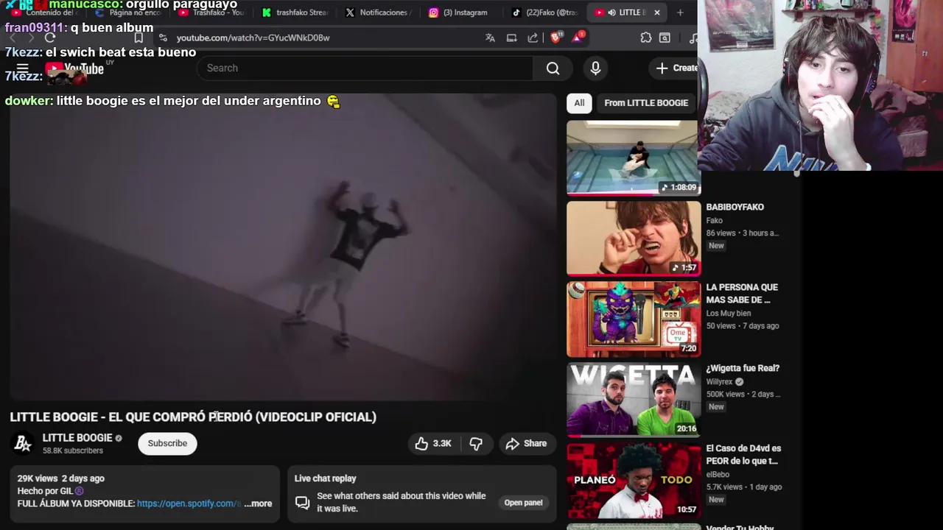Switch to the Notificaciones X tab
Viewport: 943px width, 530px height.
click(x=378, y=13)
